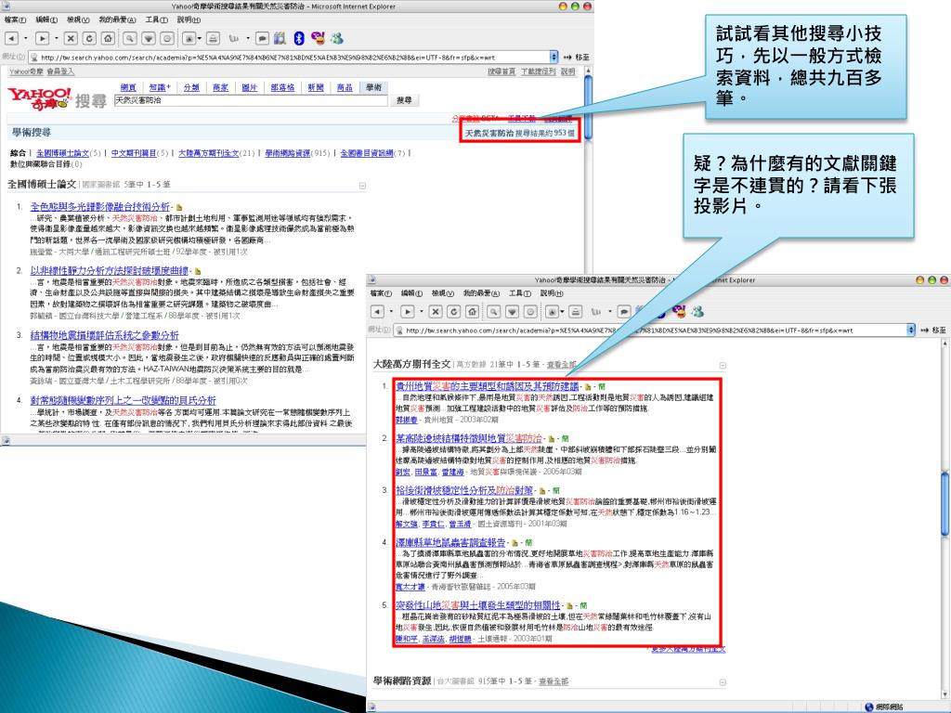Switch to Yahoo 圖片 search tab
The width and height of the screenshot is (951, 713).
[x=249, y=87]
